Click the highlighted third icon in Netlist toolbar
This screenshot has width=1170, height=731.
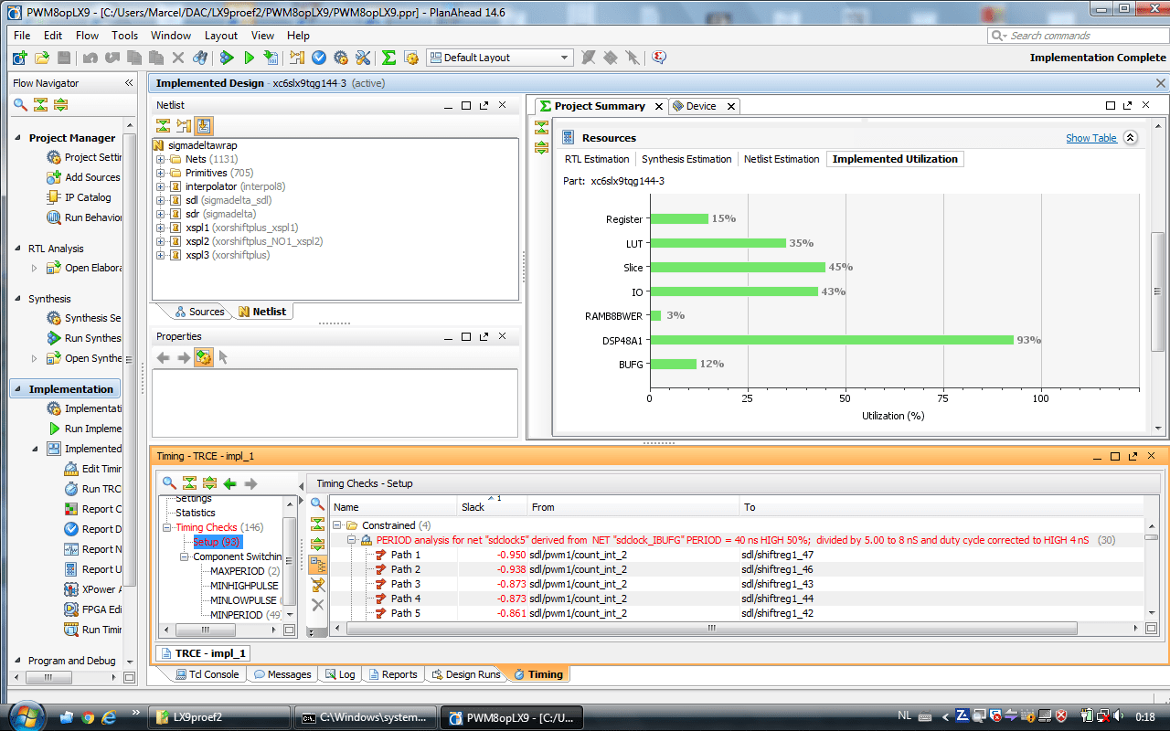pyautogui.click(x=204, y=126)
